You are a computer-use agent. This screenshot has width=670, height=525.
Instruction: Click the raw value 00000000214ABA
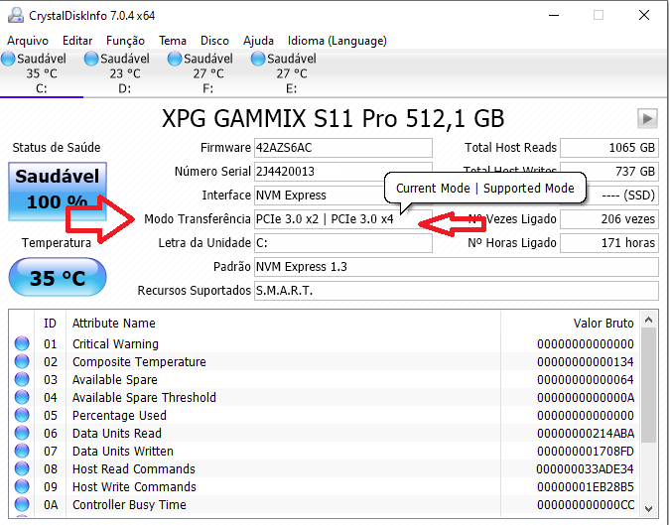click(x=586, y=433)
